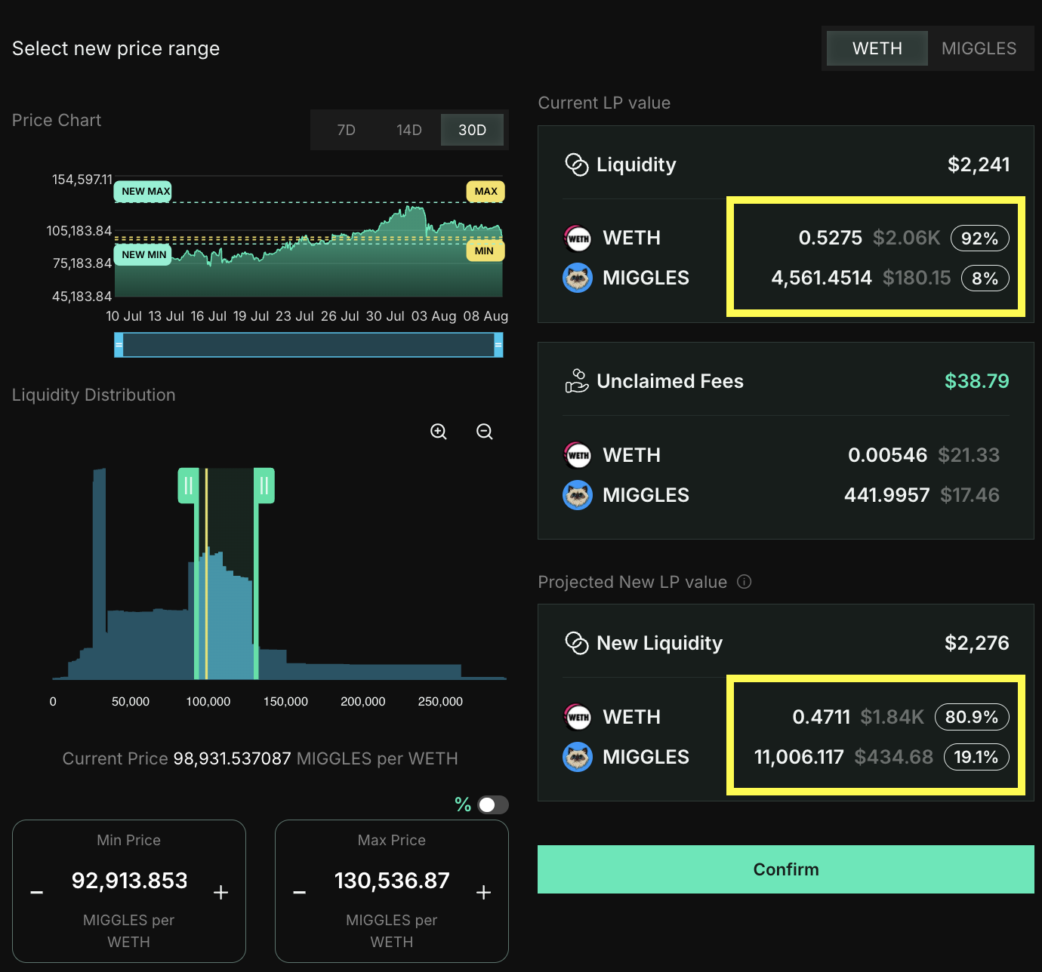Click the zoom out magnifier icon
1042x972 pixels.
[x=484, y=432]
